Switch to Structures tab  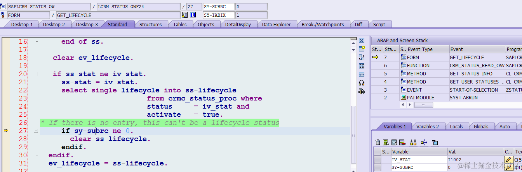[x=151, y=24]
